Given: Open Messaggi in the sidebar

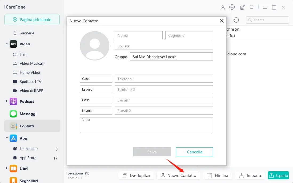Looking at the screenshot, I should click(28, 114).
